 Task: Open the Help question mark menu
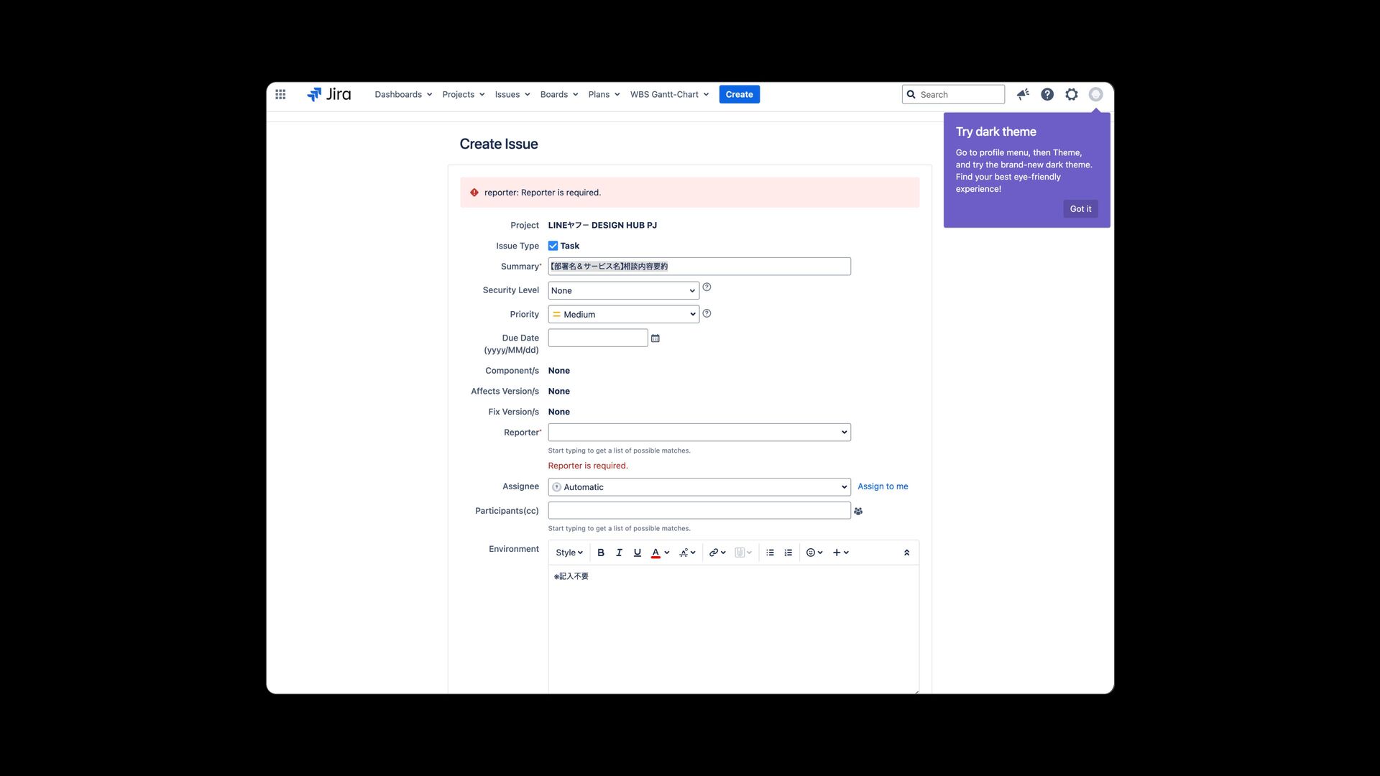pos(1047,94)
